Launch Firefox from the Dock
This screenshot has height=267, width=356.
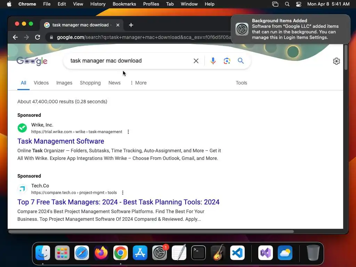[101, 253]
